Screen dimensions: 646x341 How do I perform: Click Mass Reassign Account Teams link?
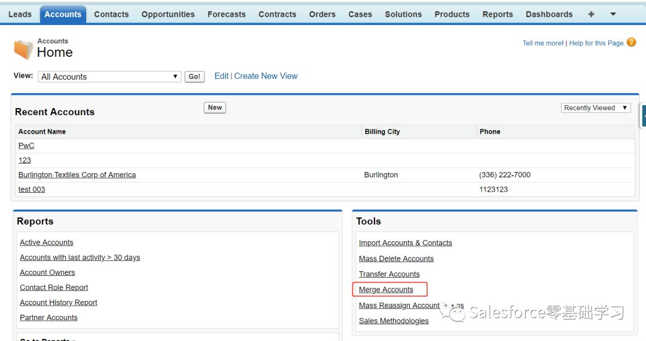(x=411, y=305)
